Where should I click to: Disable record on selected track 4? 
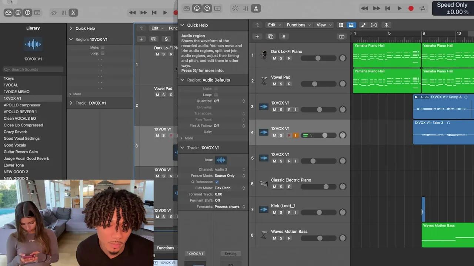289,135
